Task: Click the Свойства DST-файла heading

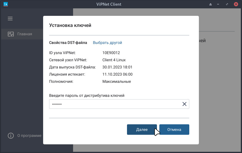Action: (x=68, y=43)
